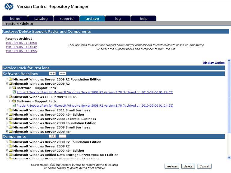
Task: Click 'Microsoft Windows Server 2011 Small Business' label
Action: click(x=52, y=110)
